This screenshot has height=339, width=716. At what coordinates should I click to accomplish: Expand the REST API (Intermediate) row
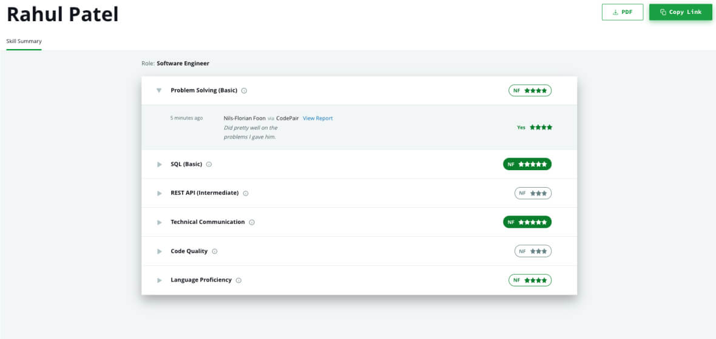tap(160, 193)
